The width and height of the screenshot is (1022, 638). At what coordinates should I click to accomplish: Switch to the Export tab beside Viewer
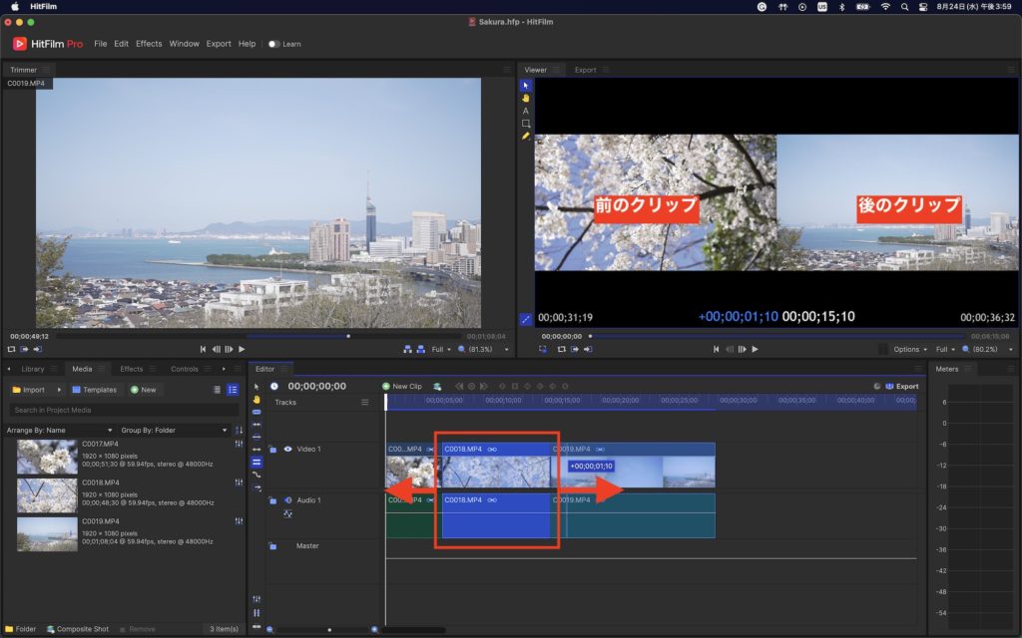click(585, 70)
